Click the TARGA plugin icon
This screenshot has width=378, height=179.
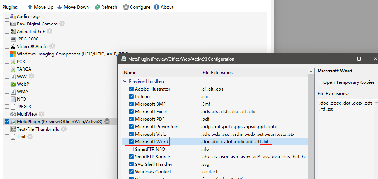pos(13,69)
